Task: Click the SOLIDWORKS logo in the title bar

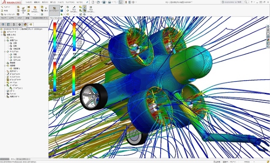Action: [x=11, y=2]
